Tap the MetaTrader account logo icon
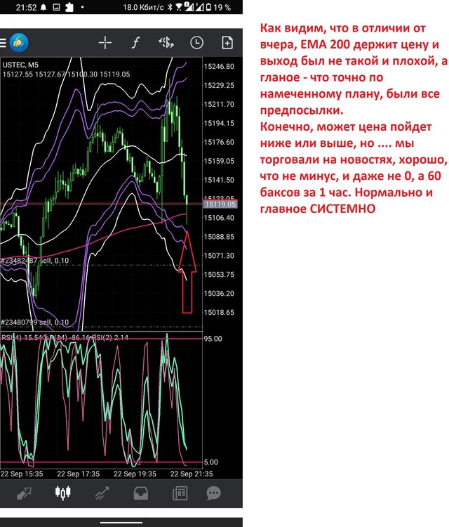 click(x=19, y=43)
